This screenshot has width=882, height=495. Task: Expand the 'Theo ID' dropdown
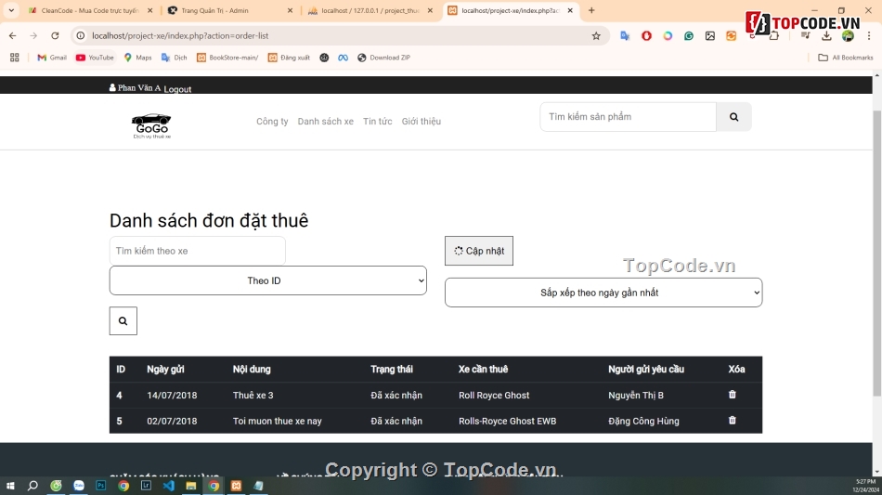tap(267, 280)
